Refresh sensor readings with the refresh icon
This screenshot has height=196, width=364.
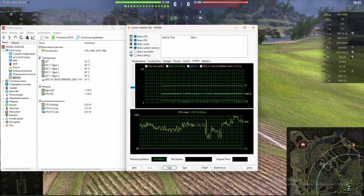[21, 37]
